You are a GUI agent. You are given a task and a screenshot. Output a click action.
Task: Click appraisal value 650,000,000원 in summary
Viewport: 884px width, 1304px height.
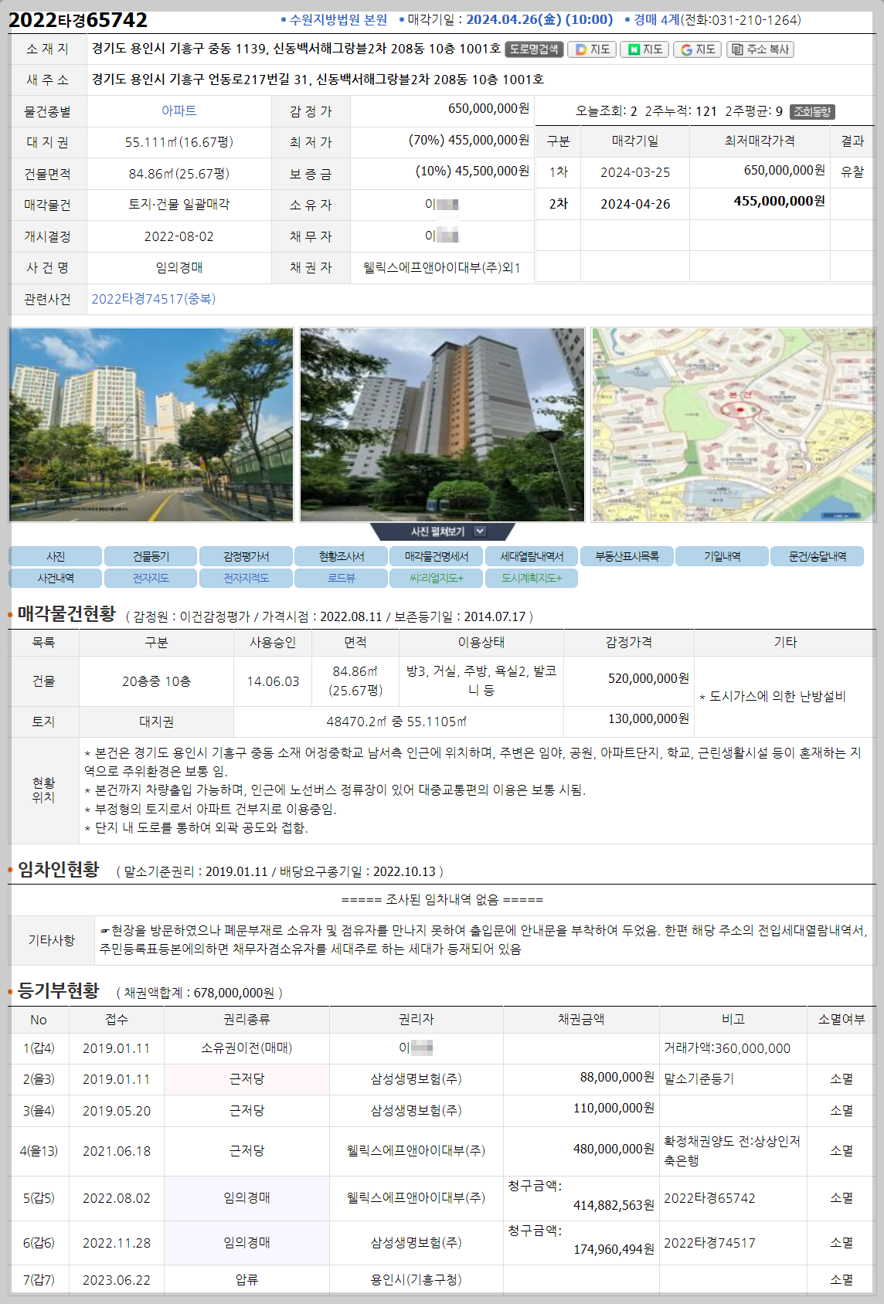(488, 108)
